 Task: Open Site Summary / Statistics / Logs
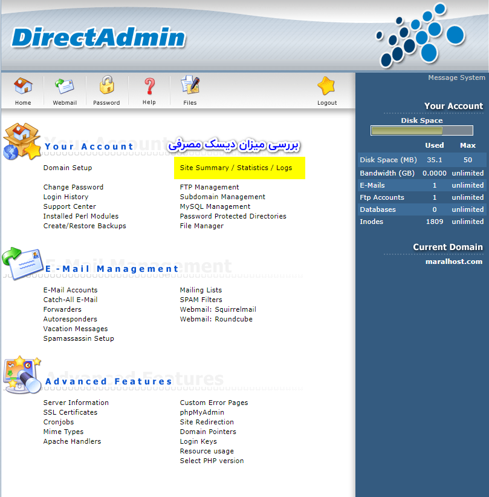(236, 168)
